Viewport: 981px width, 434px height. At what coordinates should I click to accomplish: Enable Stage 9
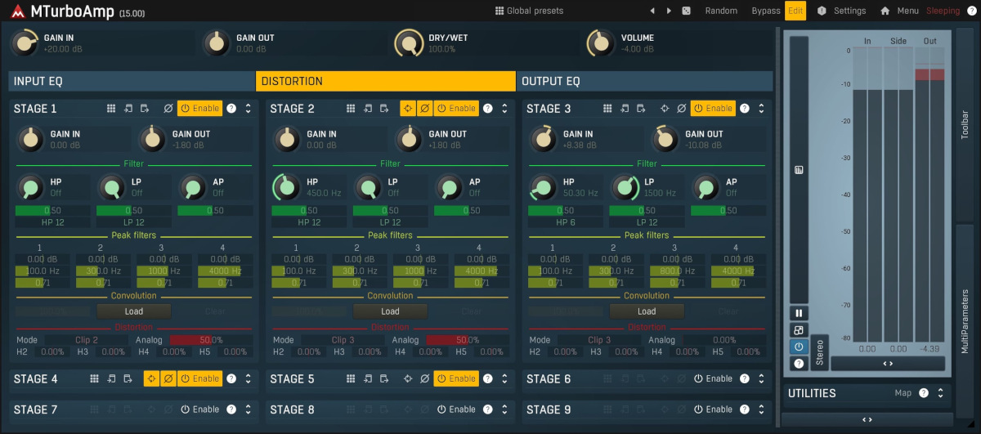pyautogui.click(x=713, y=409)
